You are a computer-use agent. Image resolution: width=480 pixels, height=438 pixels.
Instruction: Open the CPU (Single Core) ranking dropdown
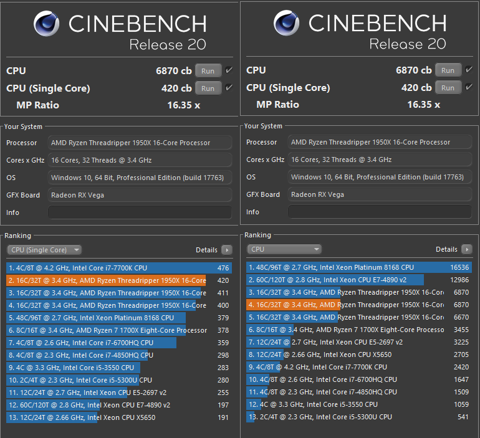44,250
